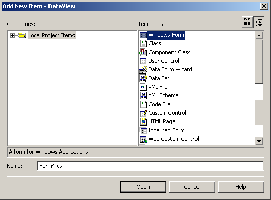Select the Code File label
Screen dimensions: 271x200
tap(159, 104)
